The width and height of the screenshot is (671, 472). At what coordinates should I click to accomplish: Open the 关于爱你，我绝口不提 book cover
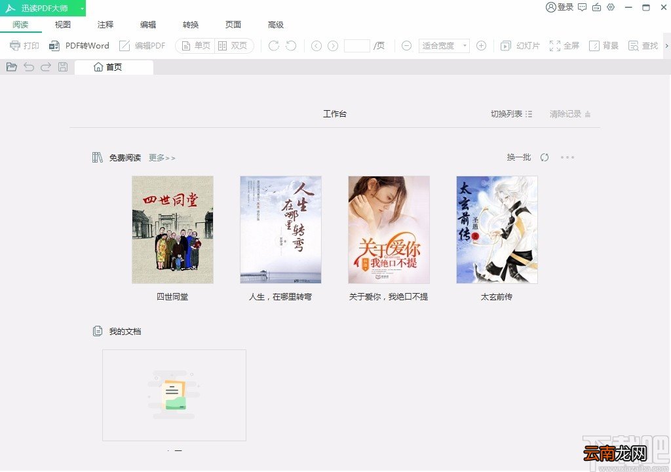tap(389, 229)
